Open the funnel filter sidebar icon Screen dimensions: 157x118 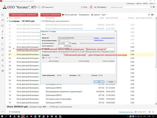[x=3, y=38]
